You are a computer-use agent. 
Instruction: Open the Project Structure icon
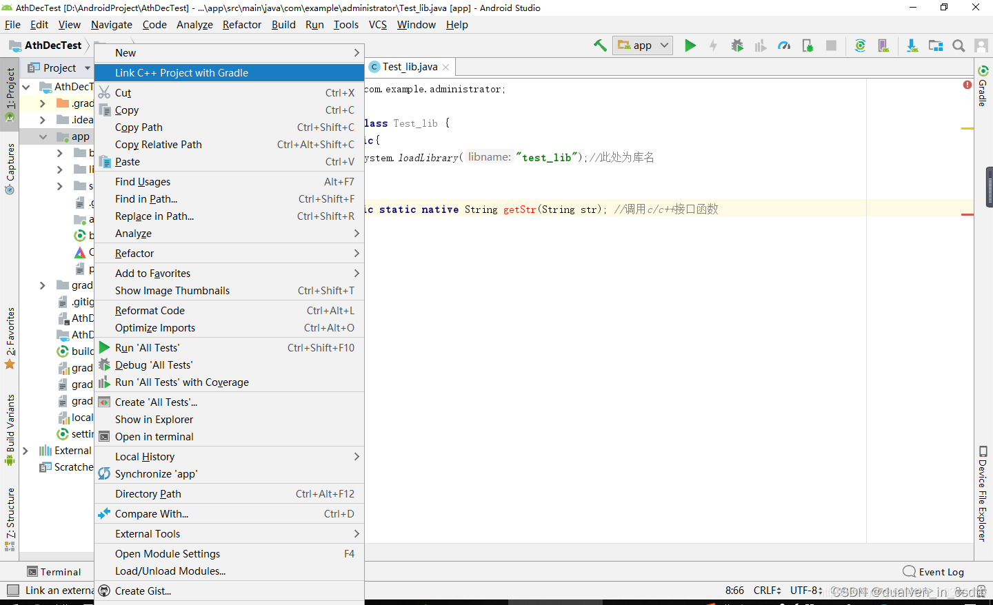[935, 45]
